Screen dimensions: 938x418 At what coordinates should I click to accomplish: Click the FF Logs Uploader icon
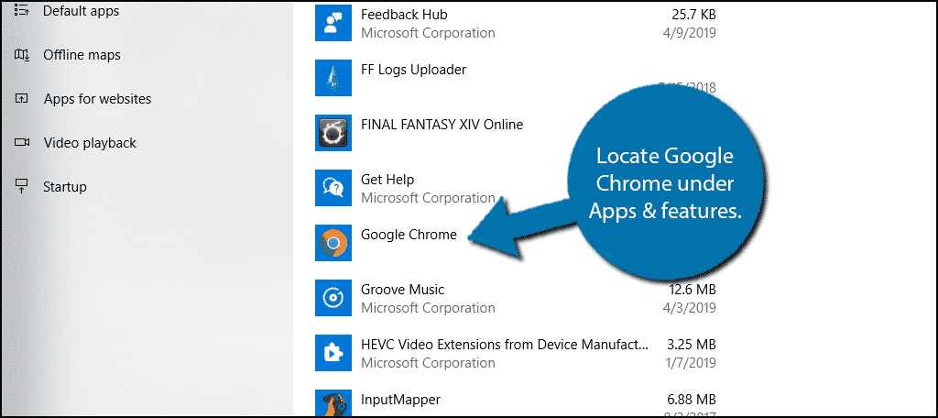point(333,78)
